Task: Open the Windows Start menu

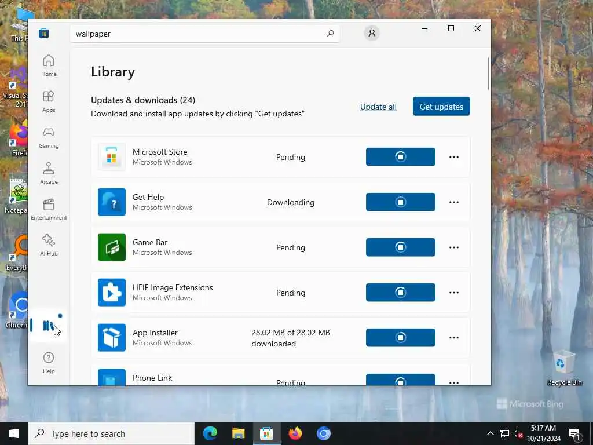Action: (14, 433)
